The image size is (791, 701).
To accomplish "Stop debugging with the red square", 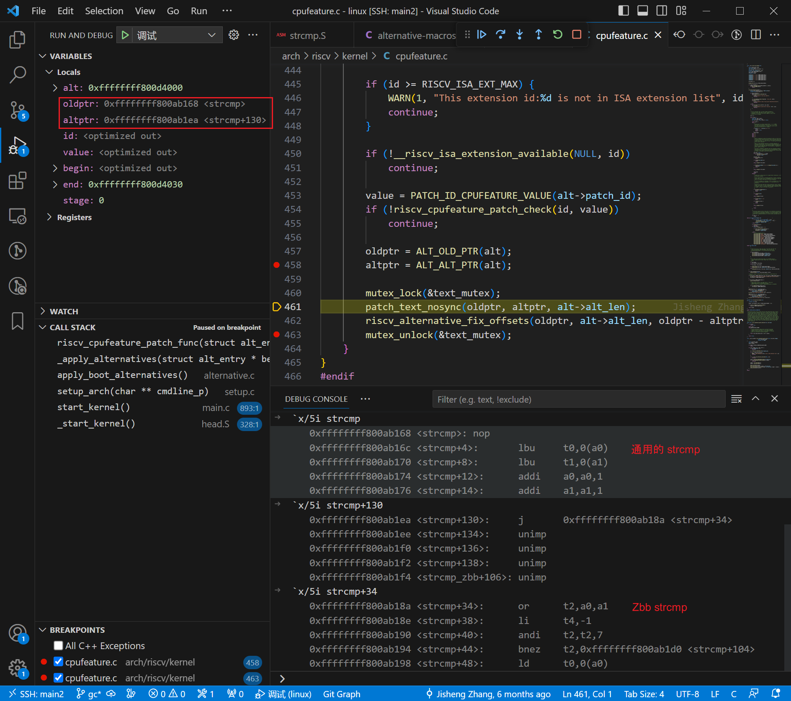I will click(577, 35).
